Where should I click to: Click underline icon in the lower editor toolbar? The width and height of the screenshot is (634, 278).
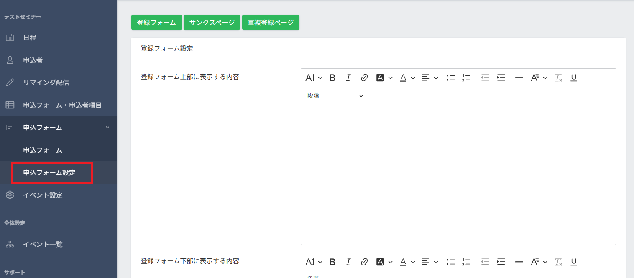click(574, 262)
